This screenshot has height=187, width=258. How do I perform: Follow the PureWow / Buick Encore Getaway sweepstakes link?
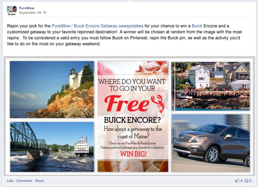[97, 26]
